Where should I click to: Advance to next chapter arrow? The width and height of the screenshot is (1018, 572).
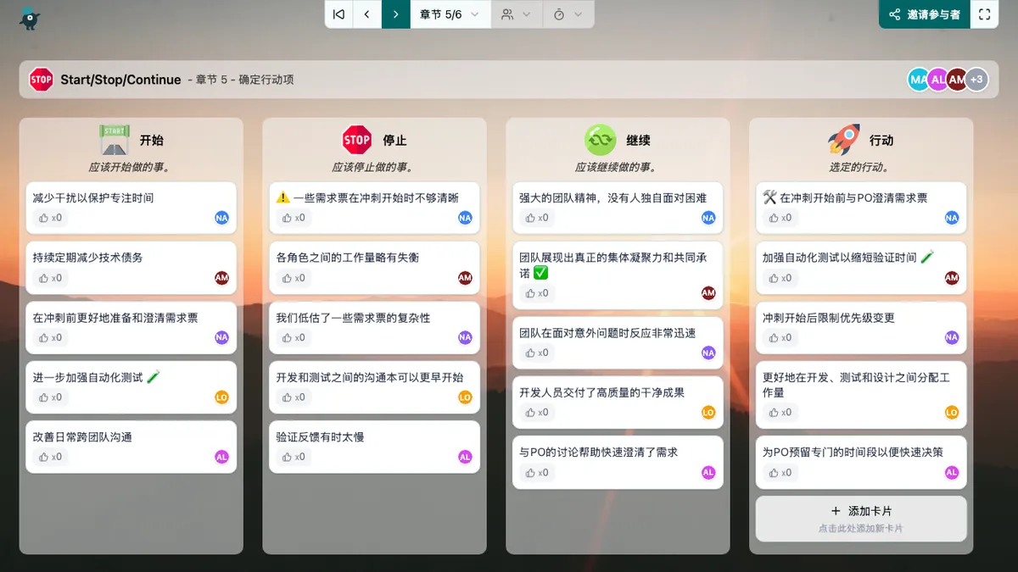395,14
